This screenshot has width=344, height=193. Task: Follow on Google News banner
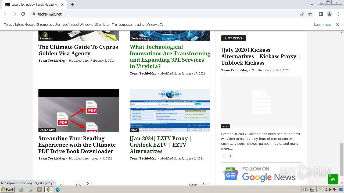261,174
